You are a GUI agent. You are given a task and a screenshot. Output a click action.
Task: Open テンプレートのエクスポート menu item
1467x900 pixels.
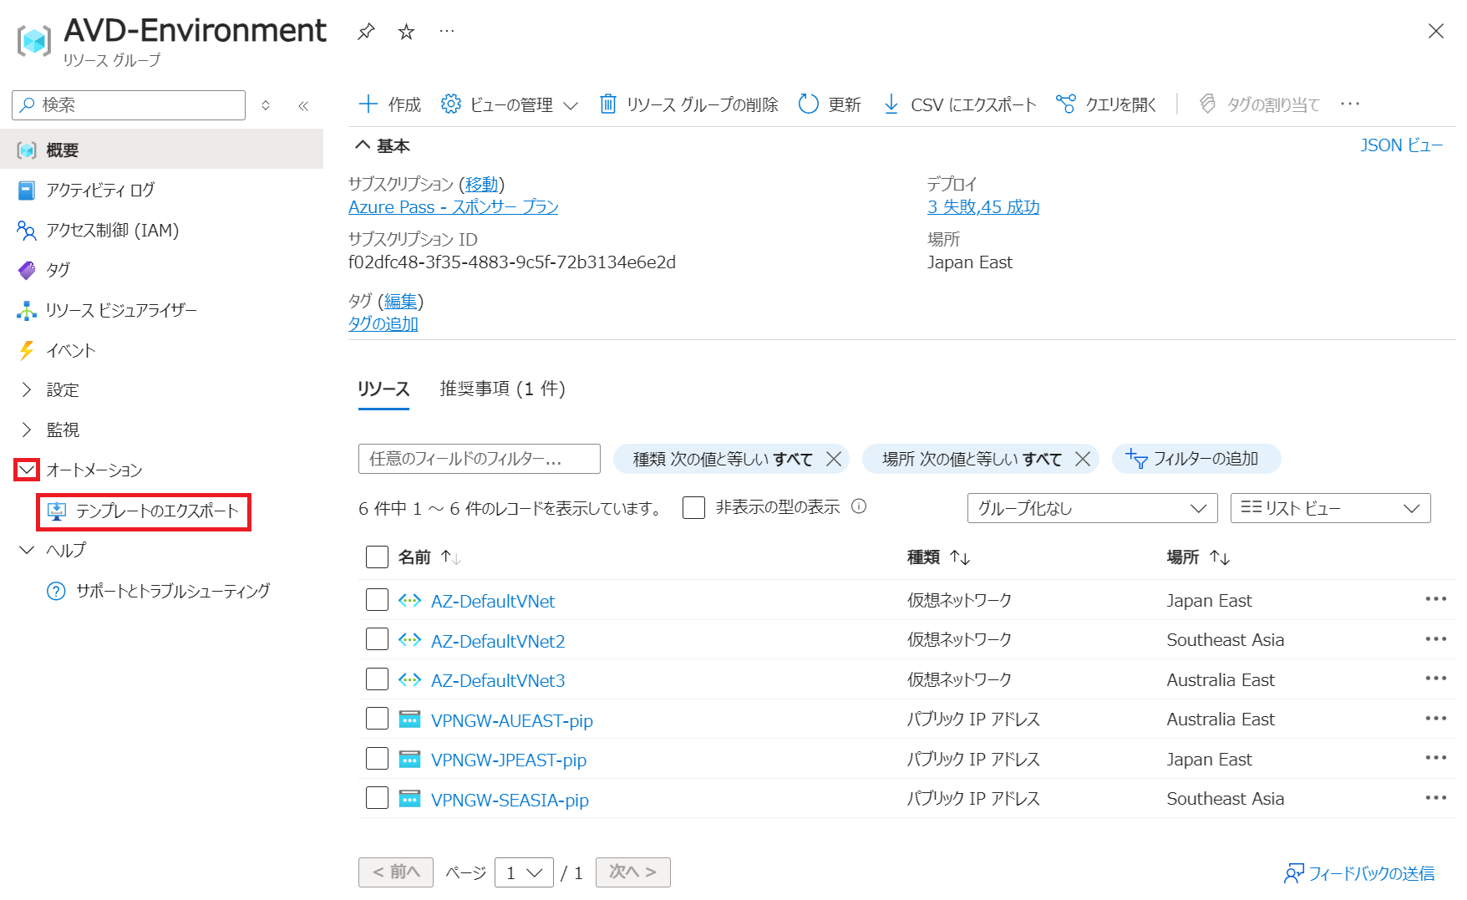(144, 511)
